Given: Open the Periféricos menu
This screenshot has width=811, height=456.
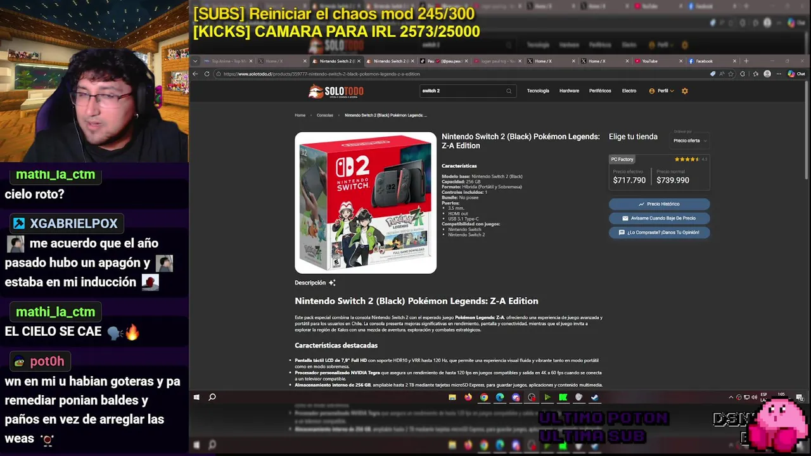Looking at the screenshot, I should click(600, 91).
